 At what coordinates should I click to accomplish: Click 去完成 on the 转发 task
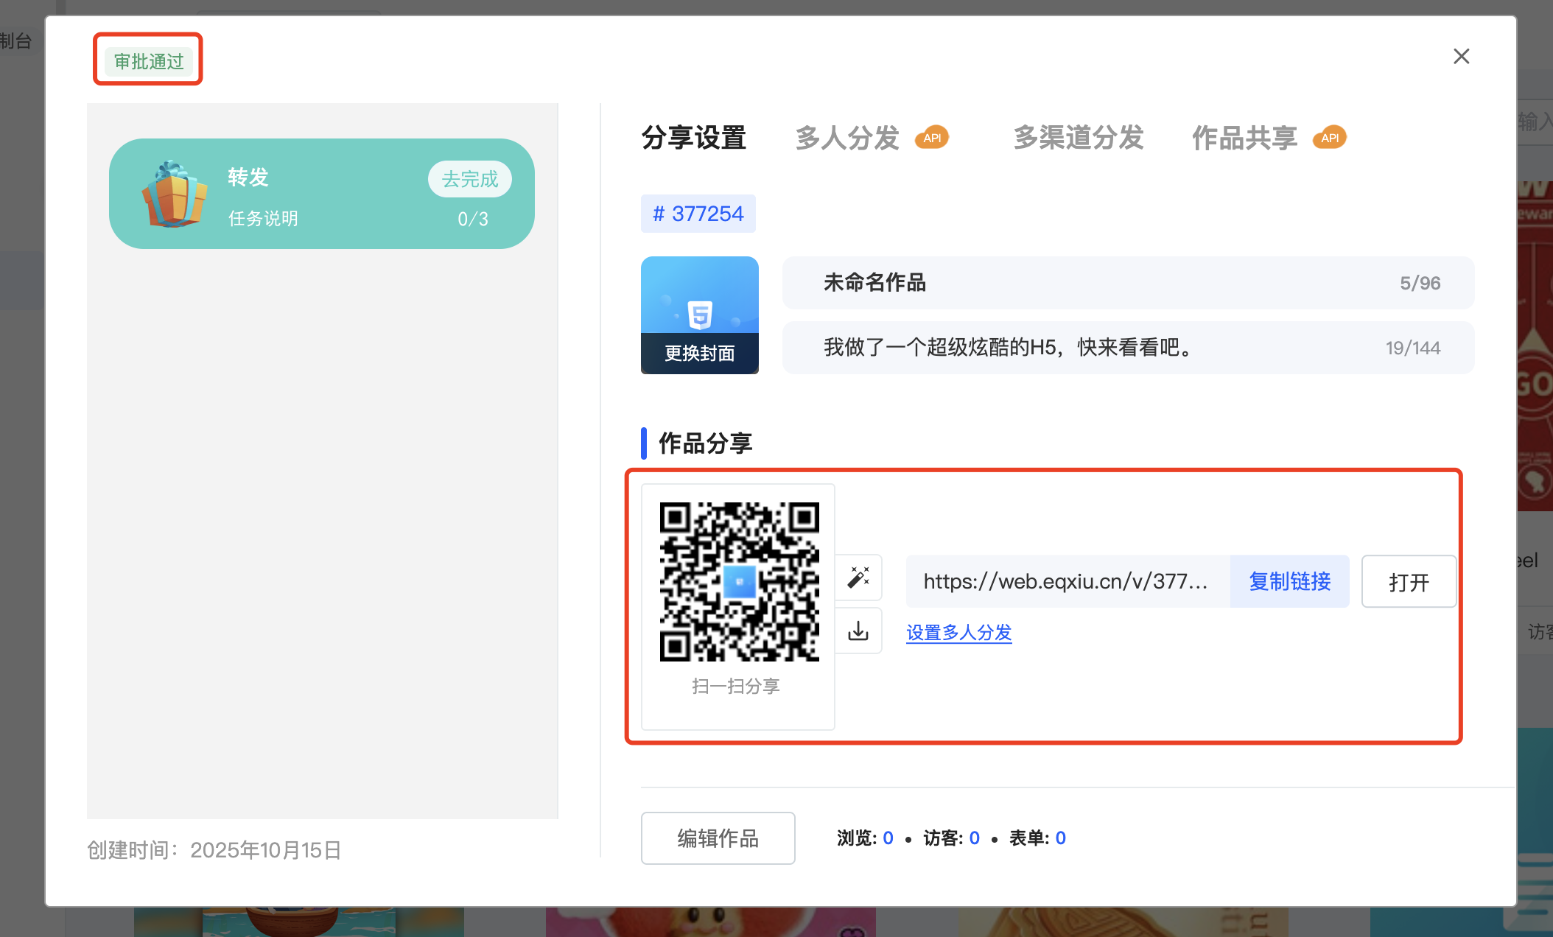pyautogui.click(x=469, y=179)
